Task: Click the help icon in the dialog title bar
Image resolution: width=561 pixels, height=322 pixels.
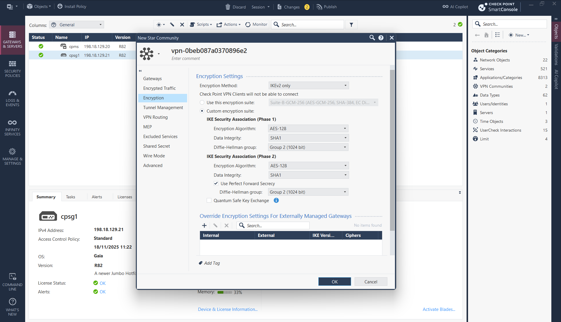Action: click(x=381, y=38)
